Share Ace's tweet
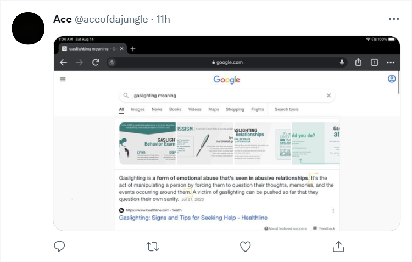Viewport: 412px width, 262px height. pyautogui.click(x=338, y=247)
